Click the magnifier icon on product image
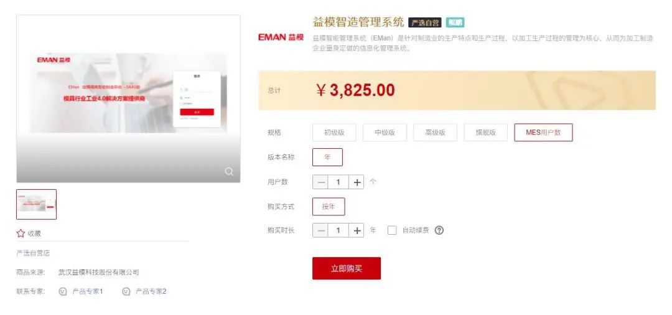Screen dimensions: 672x315 click(x=229, y=171)
